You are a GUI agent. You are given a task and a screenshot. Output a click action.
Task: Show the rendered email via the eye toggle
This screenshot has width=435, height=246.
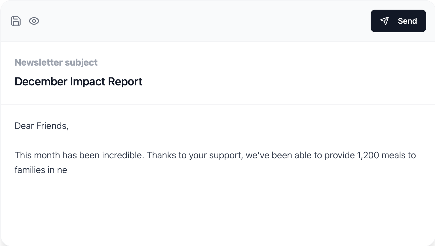[x=34, y=21]
